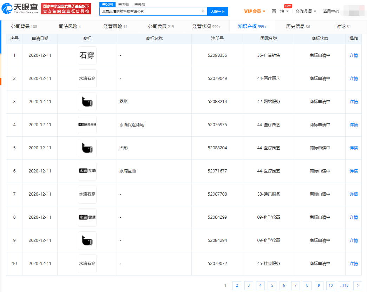367x292 pixels.
Task: Go to page 5 of results
Action: [x=272, y=285]
